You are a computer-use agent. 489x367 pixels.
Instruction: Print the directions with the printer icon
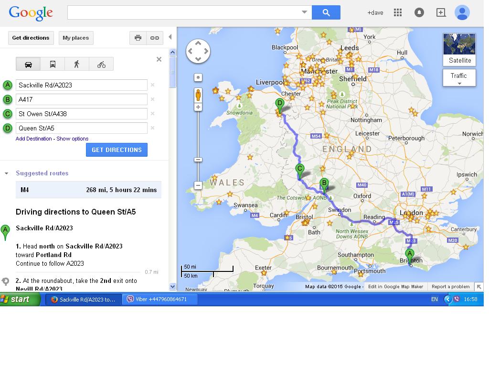tap(138, 38)
